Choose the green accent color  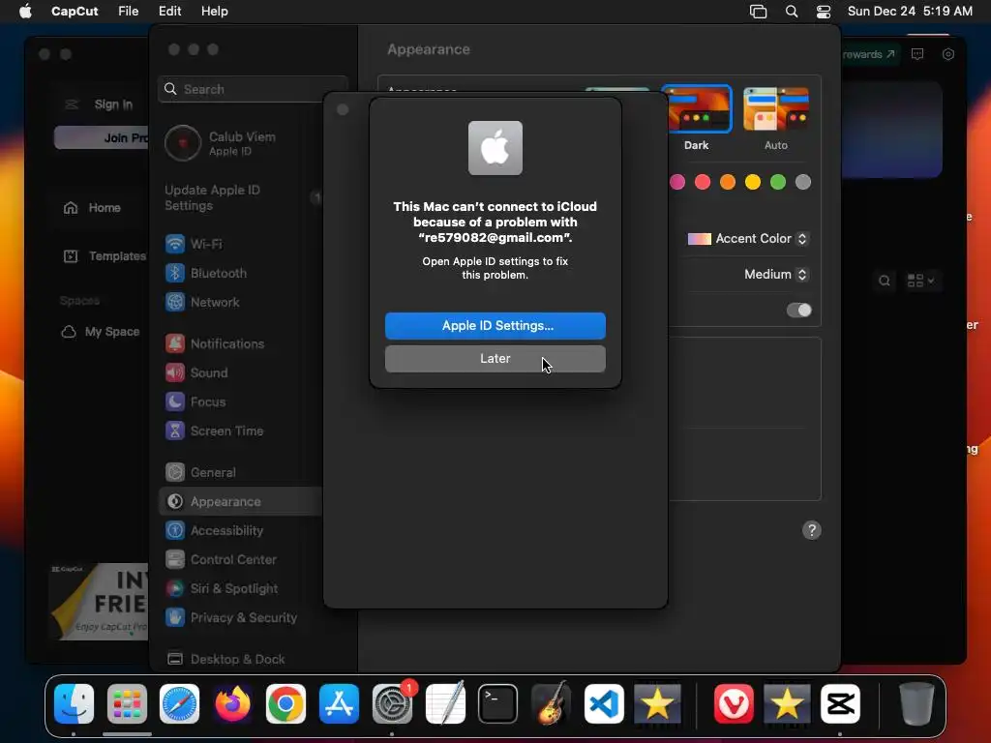click(778, 183)
